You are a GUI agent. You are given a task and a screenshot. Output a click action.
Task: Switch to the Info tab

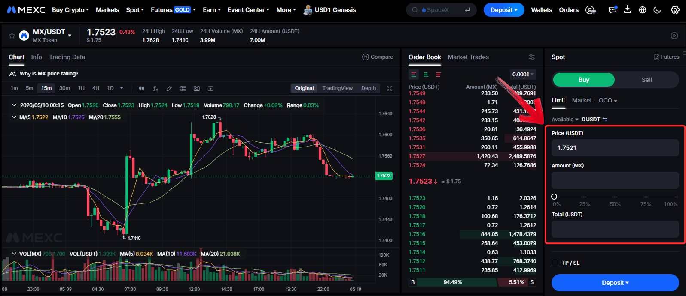(x=37, y=57)
